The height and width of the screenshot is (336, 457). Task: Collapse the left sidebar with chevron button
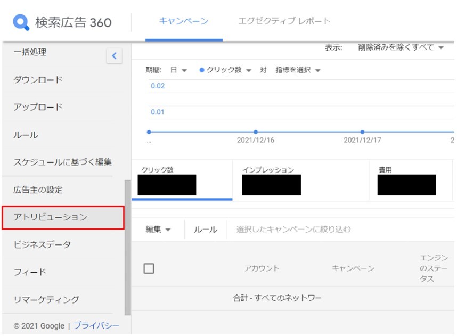pyautogui.click(x=114, y=55)
